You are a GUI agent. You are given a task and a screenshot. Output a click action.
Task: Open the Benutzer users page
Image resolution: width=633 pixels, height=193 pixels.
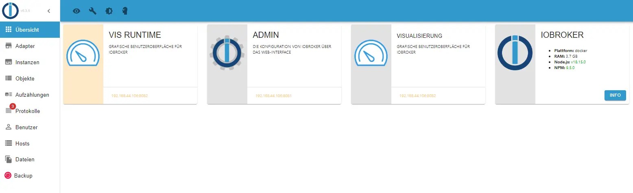pyautogui.click(x=30, y=127)
